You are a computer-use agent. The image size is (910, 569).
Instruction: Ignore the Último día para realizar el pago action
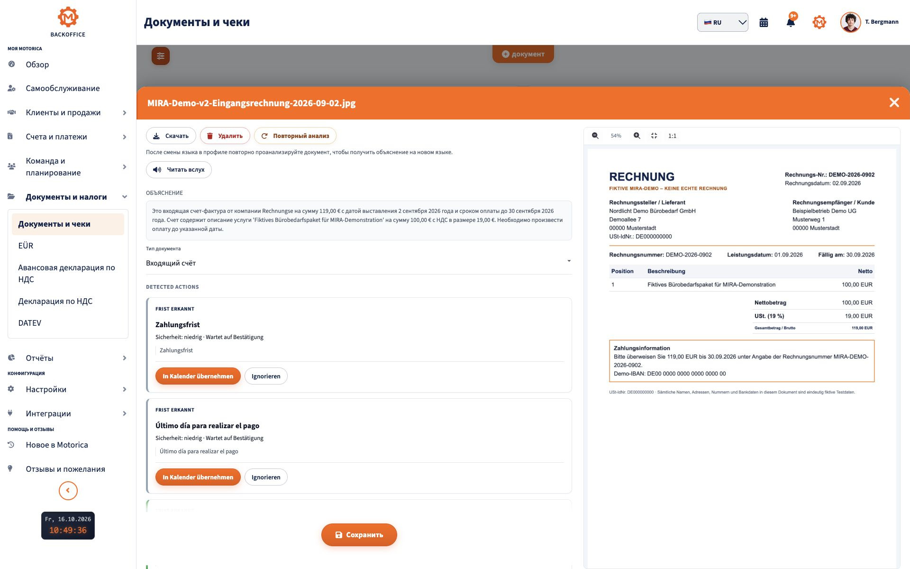point(266,477)
